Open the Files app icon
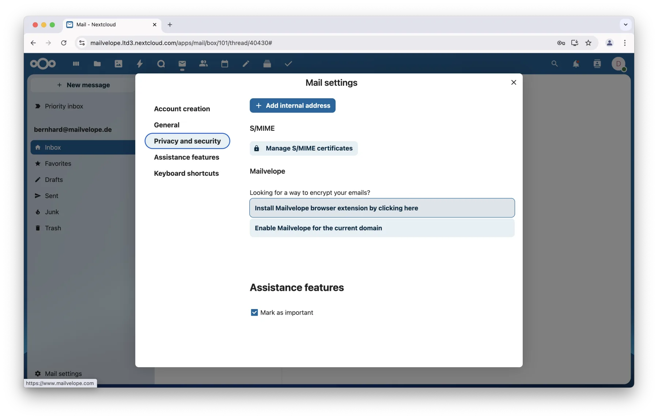The height and width of the screenshot is (419, 658). click(97, 64)
